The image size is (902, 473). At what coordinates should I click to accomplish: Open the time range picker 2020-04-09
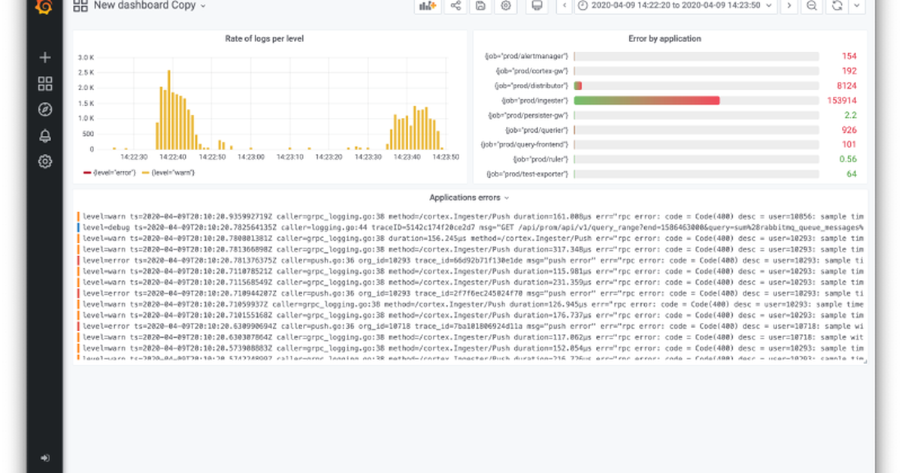click(675, 6)
